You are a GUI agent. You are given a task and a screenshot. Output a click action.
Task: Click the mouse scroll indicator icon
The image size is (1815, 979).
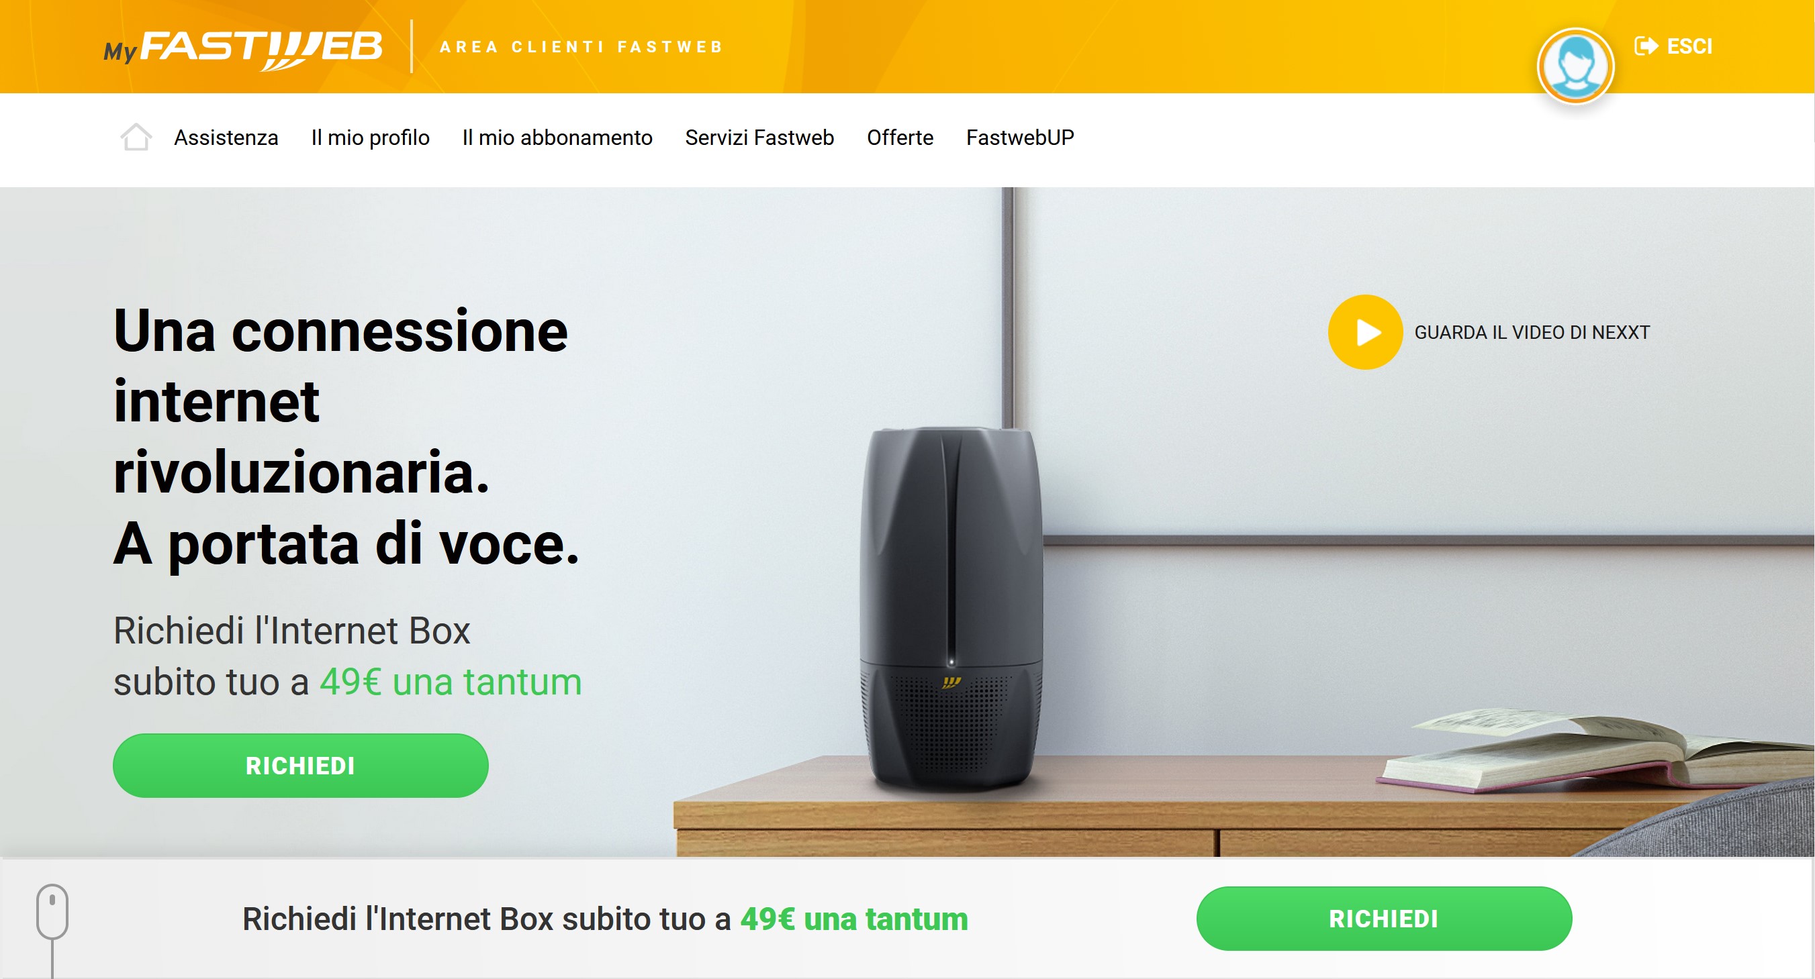pos(52,911)
